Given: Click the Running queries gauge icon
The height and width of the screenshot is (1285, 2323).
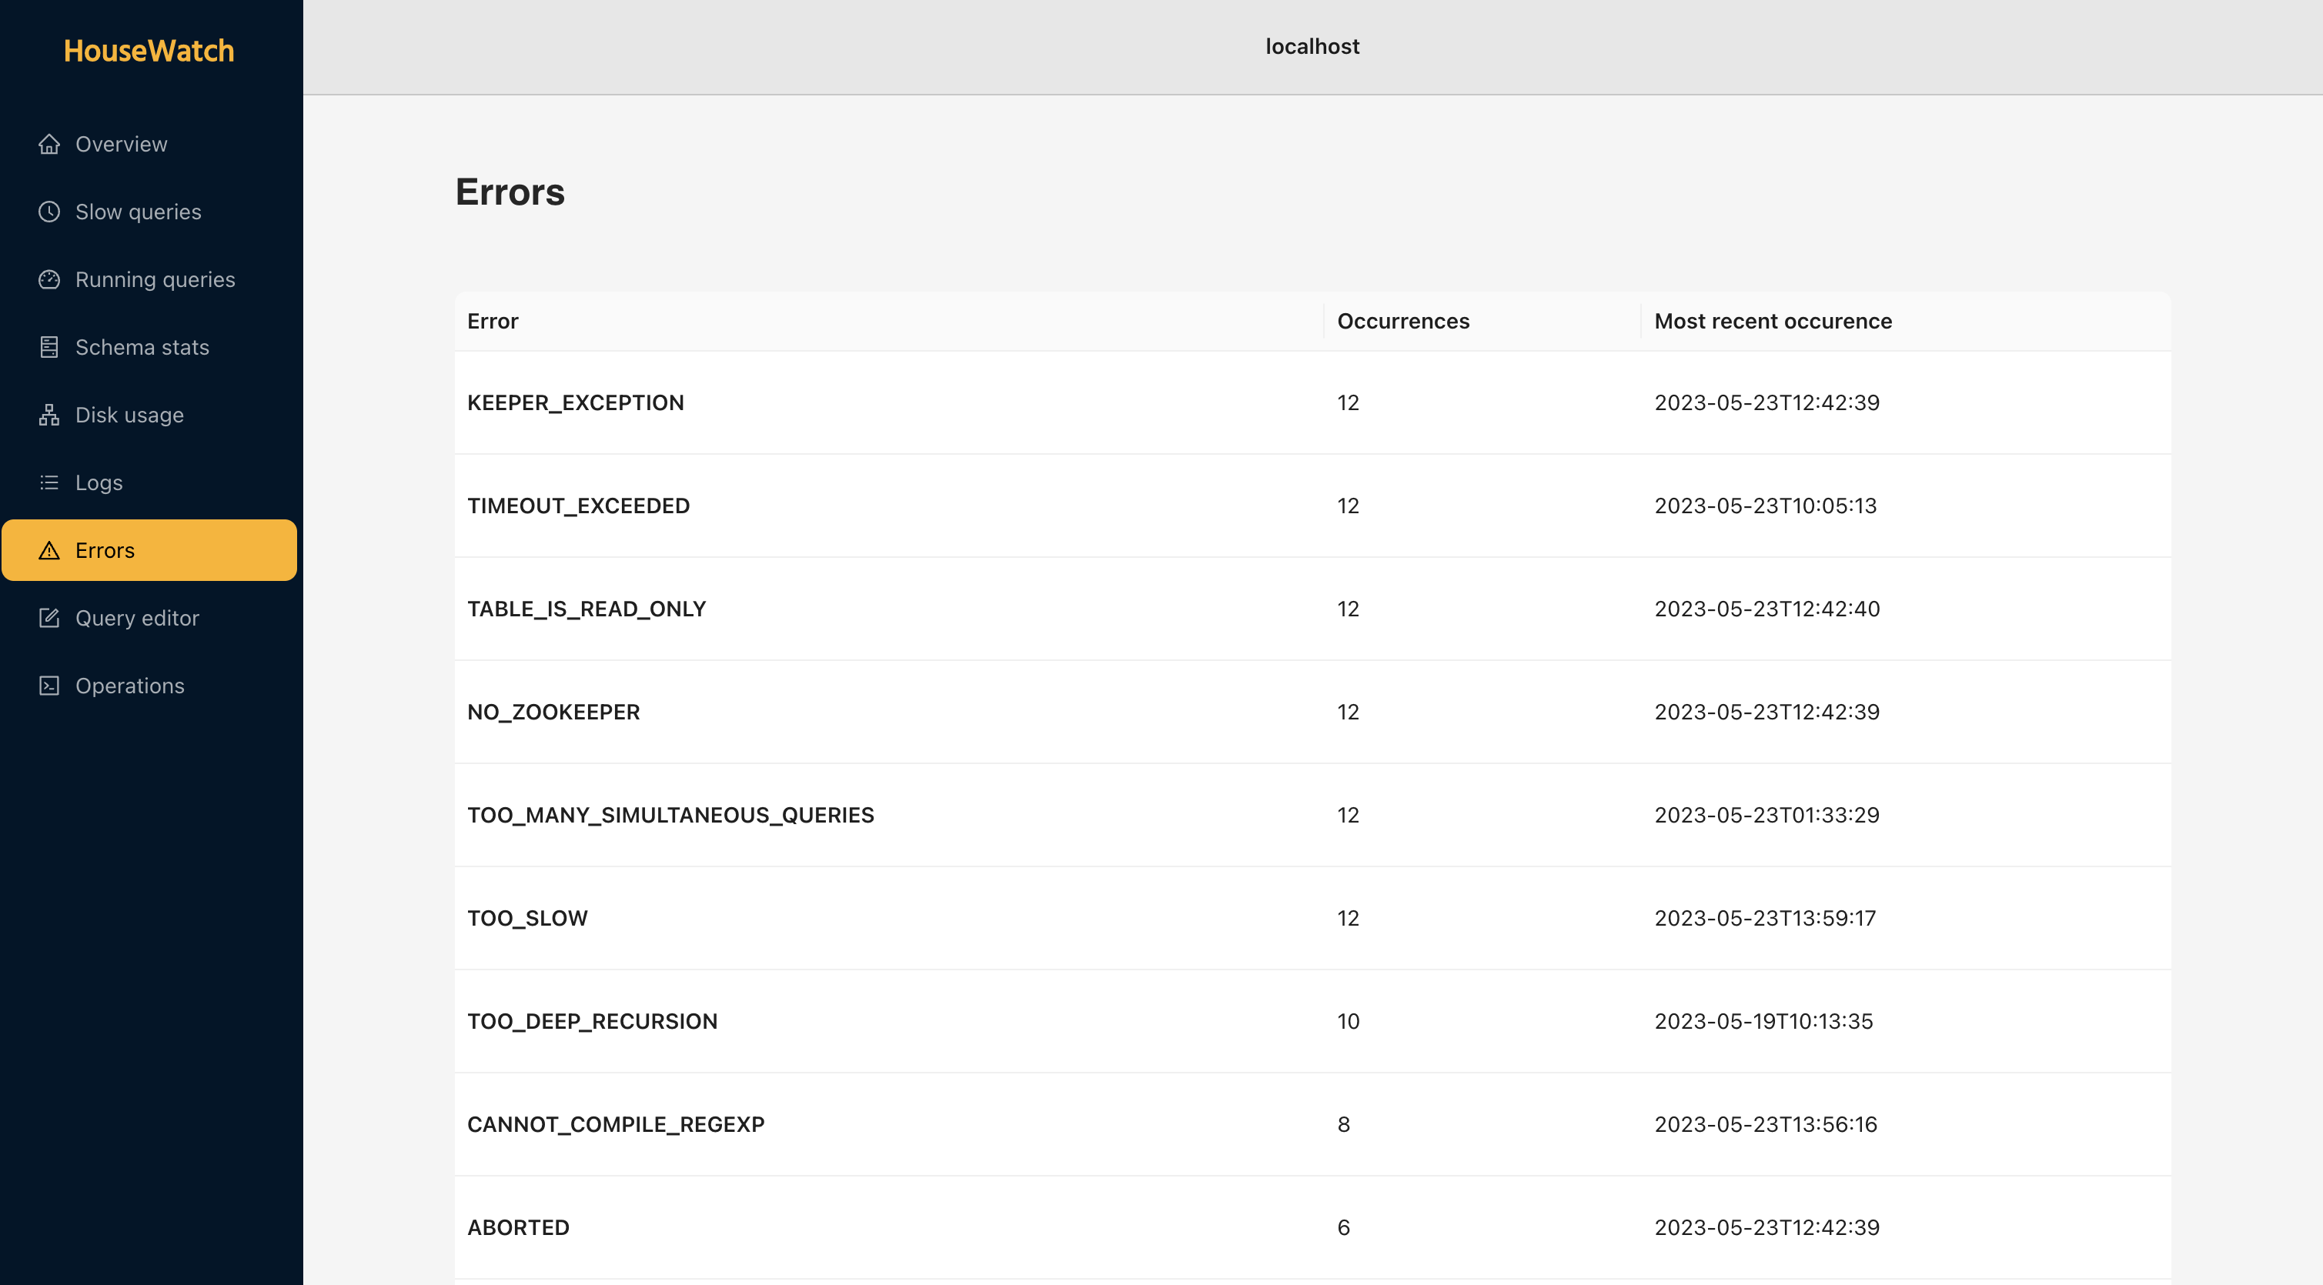Looking at the screenshot, I should pyautogui.click(x=48, y=279).
